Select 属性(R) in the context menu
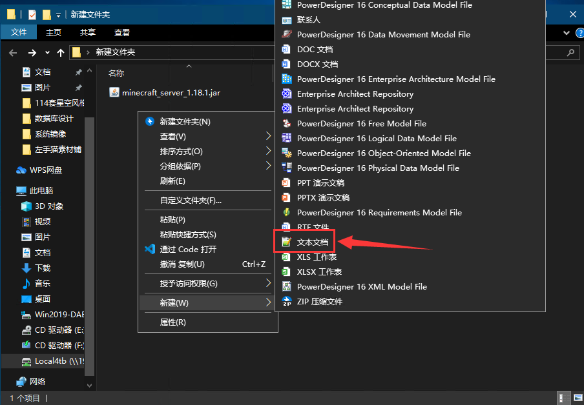Image resolution: width=584 pixels, height=405 pixels. coord(208,322)
